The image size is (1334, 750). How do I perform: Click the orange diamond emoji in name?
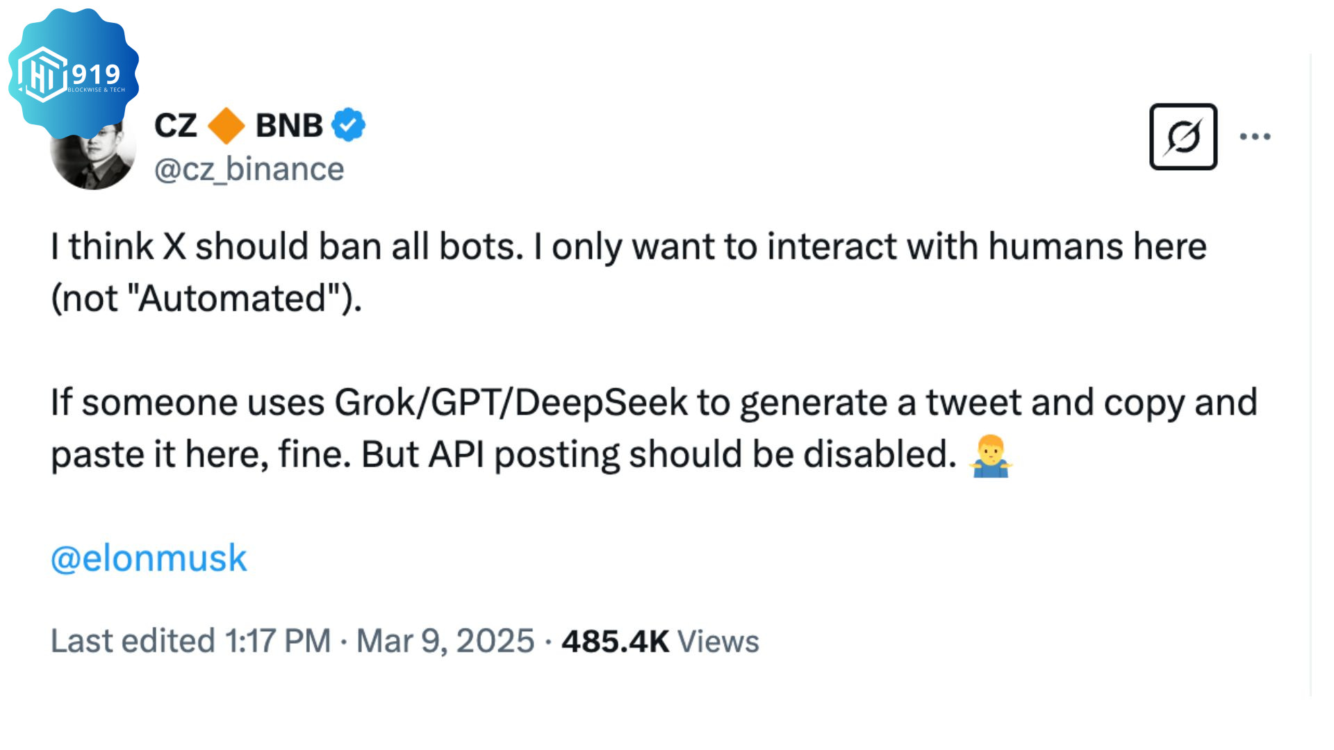point(227,126)
